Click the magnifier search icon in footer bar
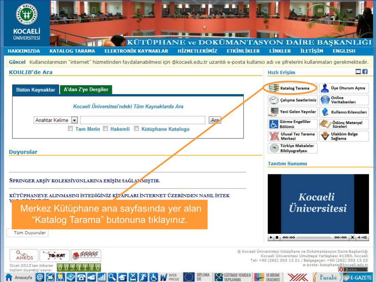The height and width of the screenshot is (282, 376). 112,277
